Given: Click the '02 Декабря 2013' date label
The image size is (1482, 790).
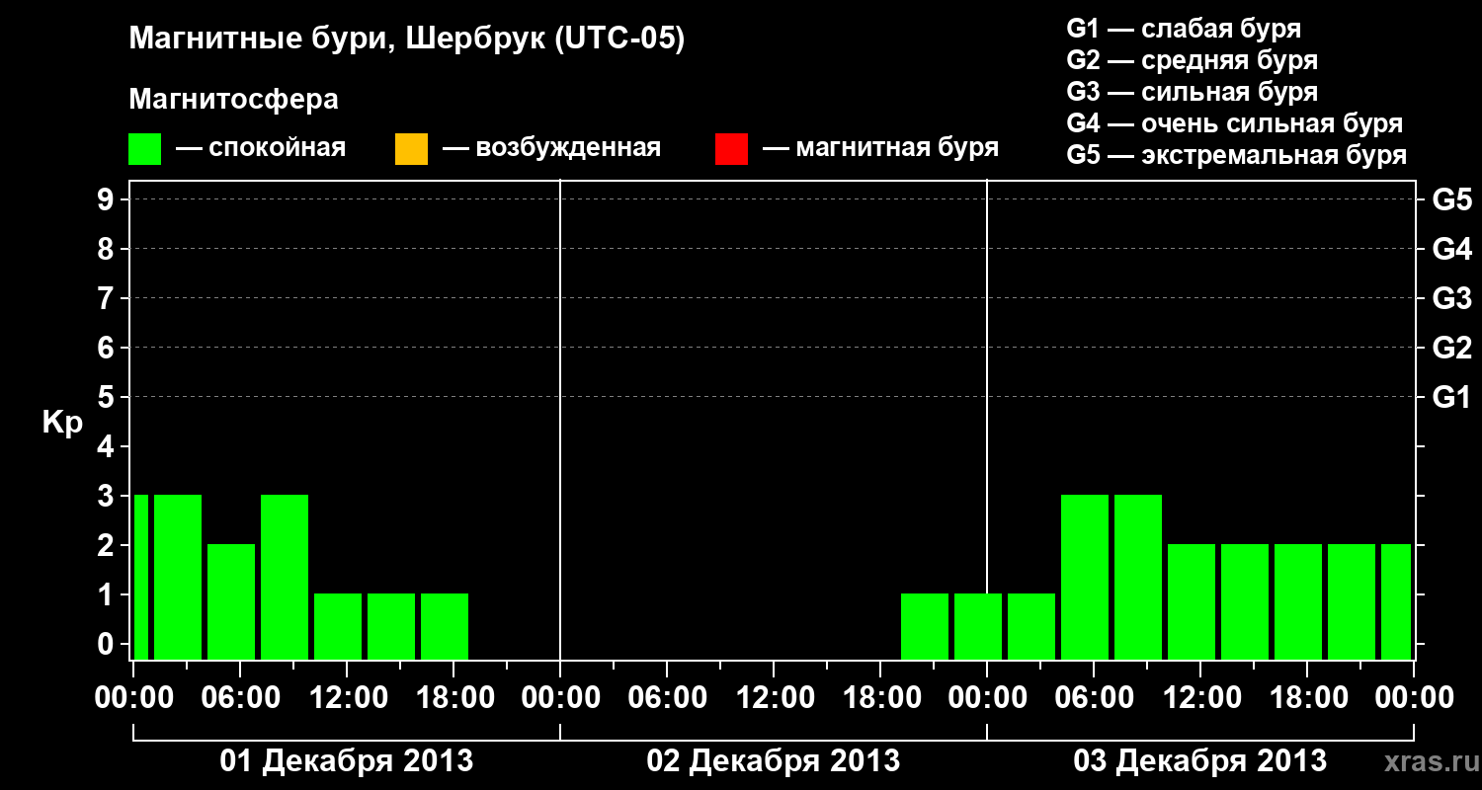Looking at the screenshot, I should pos(773,761).
